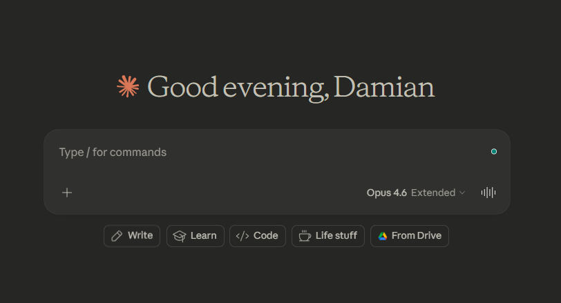The image size is (561, 303).
Task: Start voice mode with the waveform icon
Action: (488, 193)
